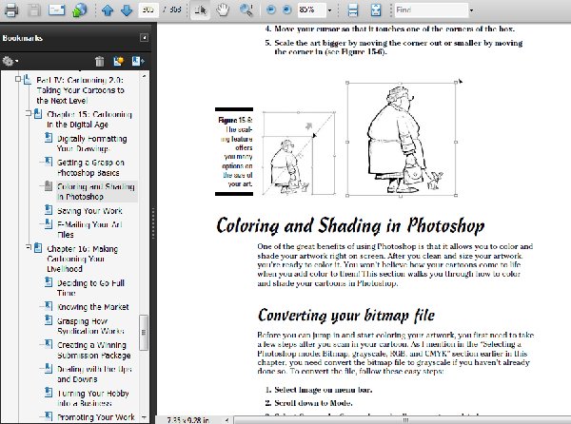Delete selected bookmark trash icon
571x424 pixels.
click(x=99, y=61)
